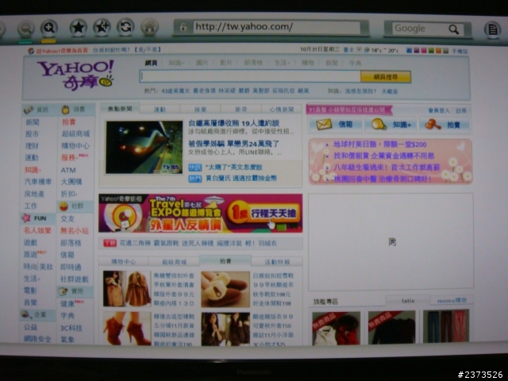
Task: Switch to the 運動 news tab
Action: [160, 110]
